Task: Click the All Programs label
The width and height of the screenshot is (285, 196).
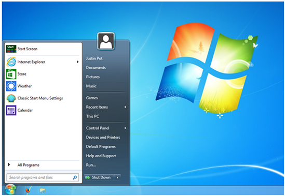Action: 29,165
